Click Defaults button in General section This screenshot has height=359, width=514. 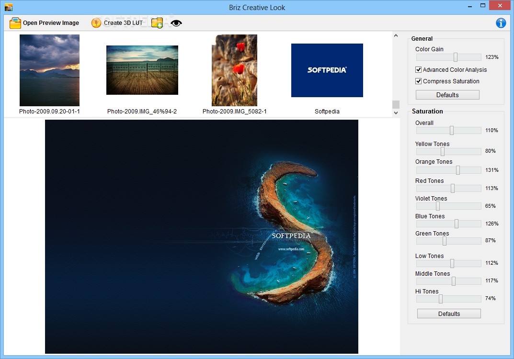click(447, 95)
